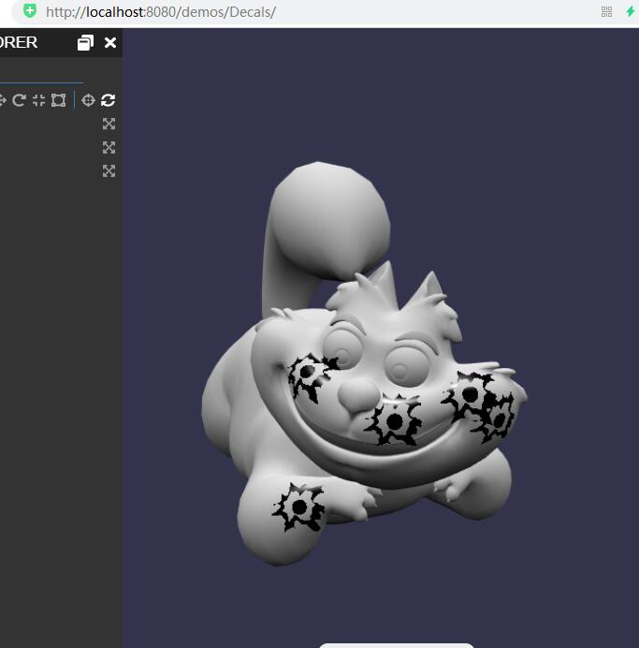Click the green lightning bolt icon

pyautogui.click(x=631, y=11)
